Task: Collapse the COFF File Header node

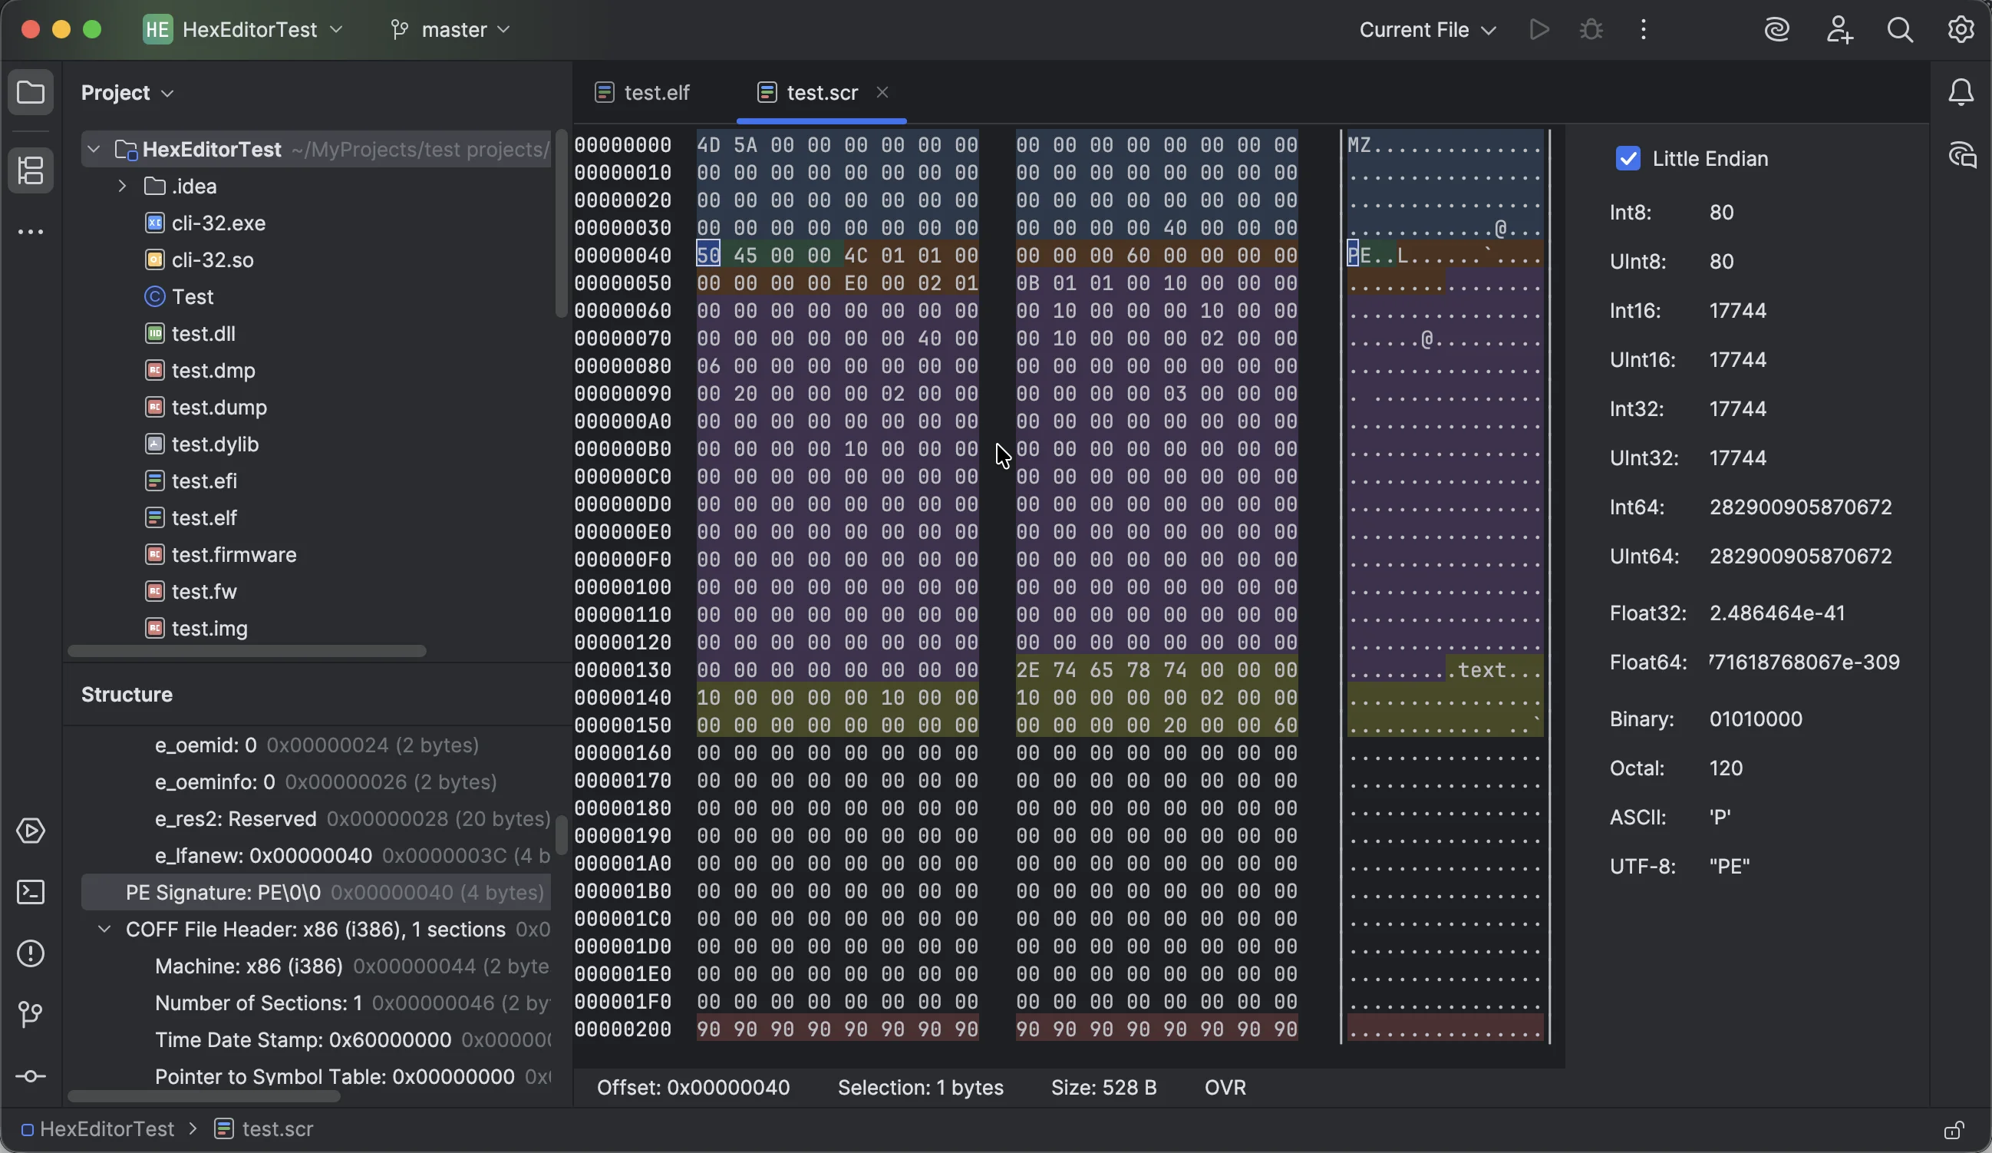Action: coord(104,929)
